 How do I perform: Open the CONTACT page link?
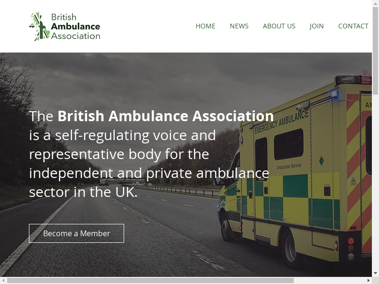coord(353,26)
